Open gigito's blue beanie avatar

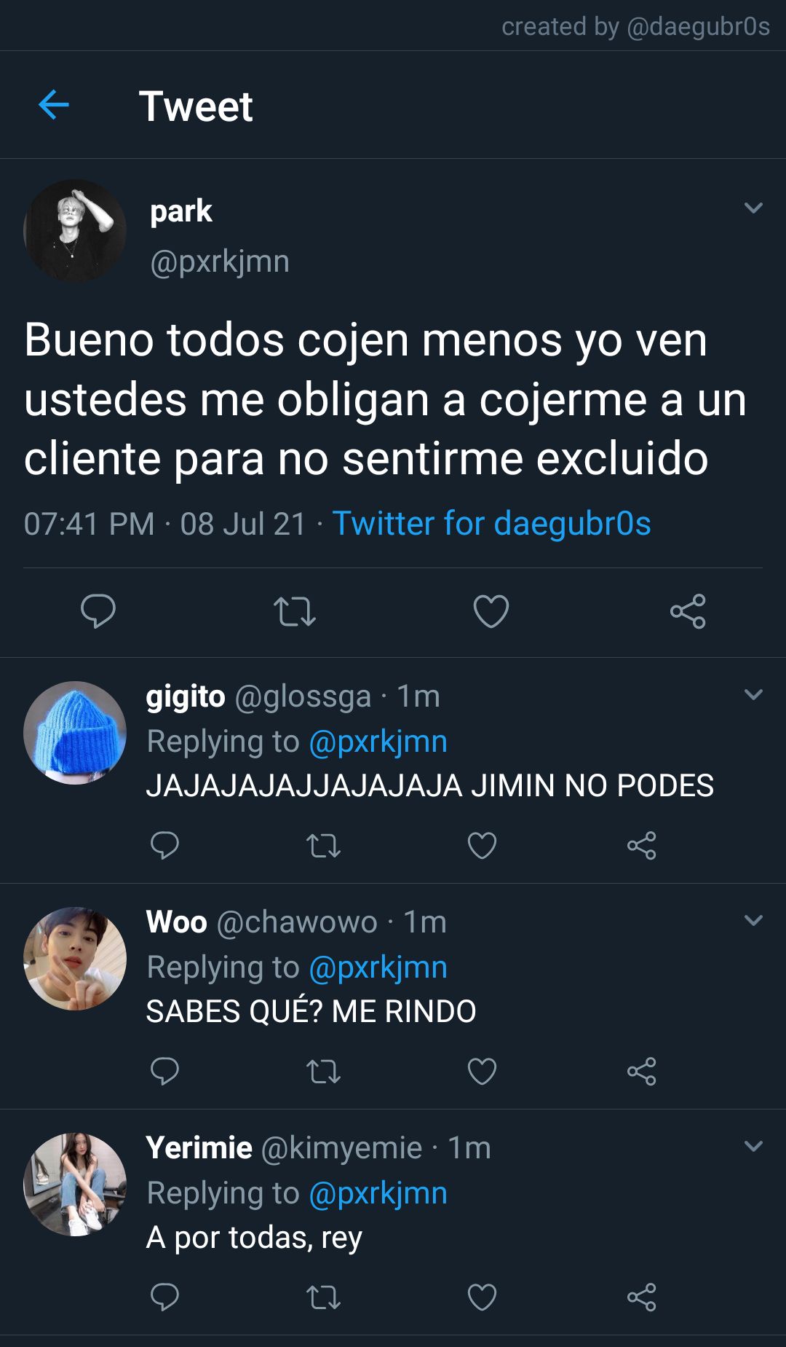pyautogui.click(x=75, y=733)
